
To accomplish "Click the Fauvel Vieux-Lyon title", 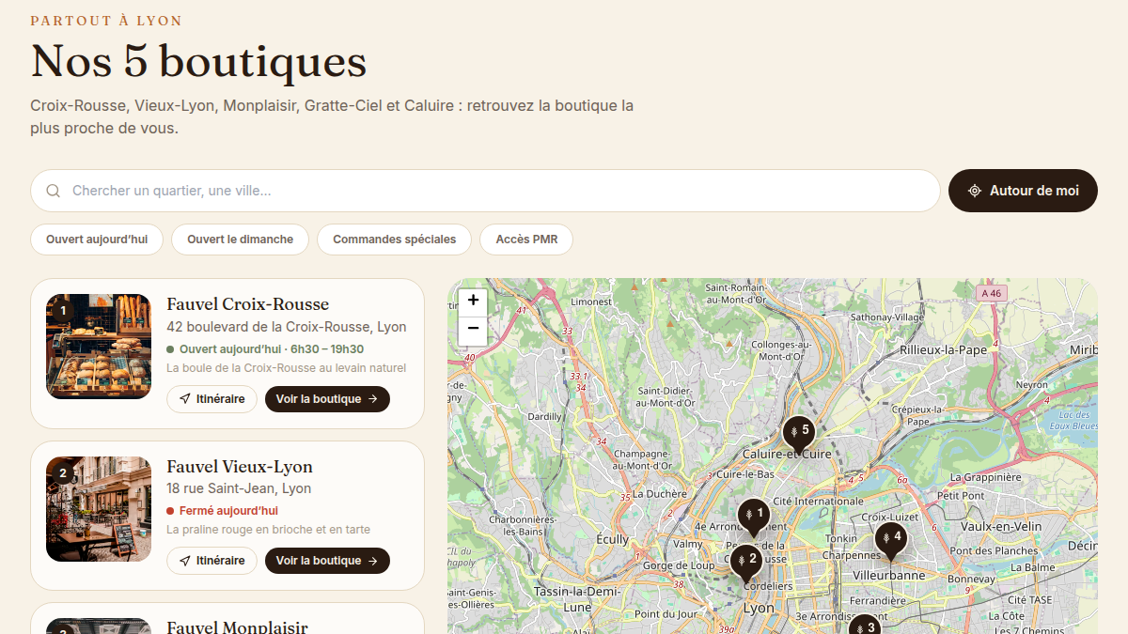I will pyautogui.click(x=240, y=467).
